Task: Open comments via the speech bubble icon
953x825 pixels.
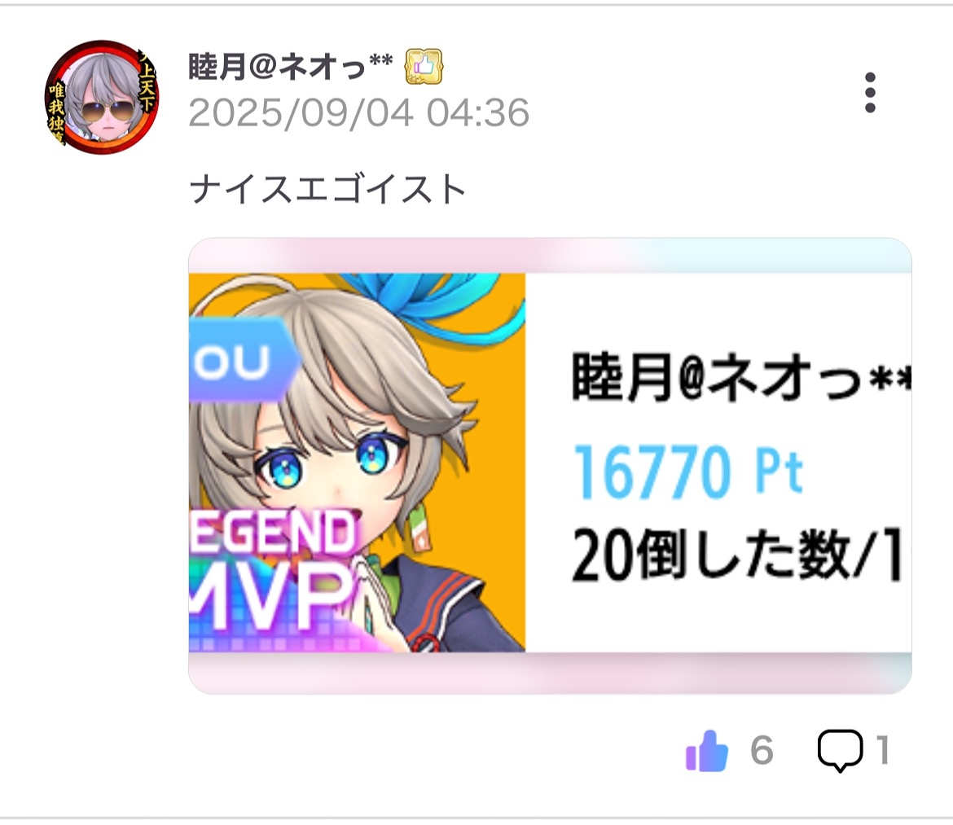Action: 840,750
